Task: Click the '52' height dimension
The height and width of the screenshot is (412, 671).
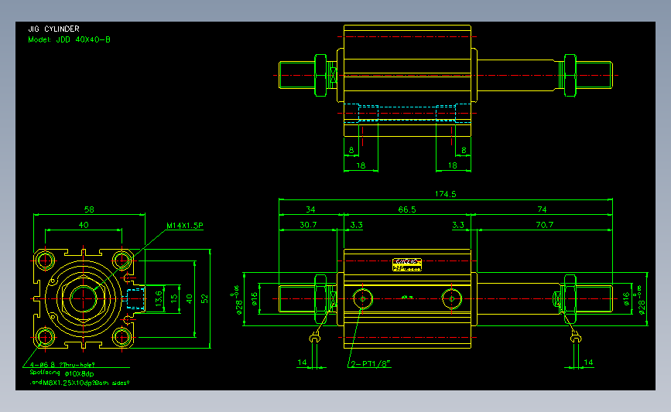Action: point(204,298)
